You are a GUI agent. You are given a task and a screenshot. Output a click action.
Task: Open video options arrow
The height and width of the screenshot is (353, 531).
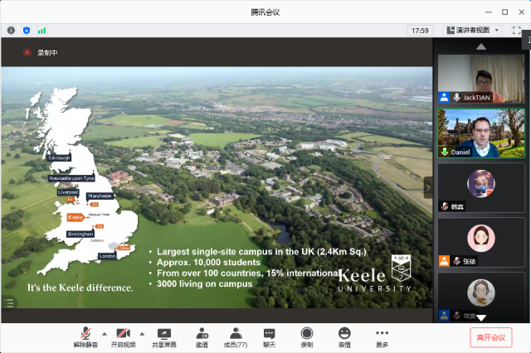pos(142,334)
